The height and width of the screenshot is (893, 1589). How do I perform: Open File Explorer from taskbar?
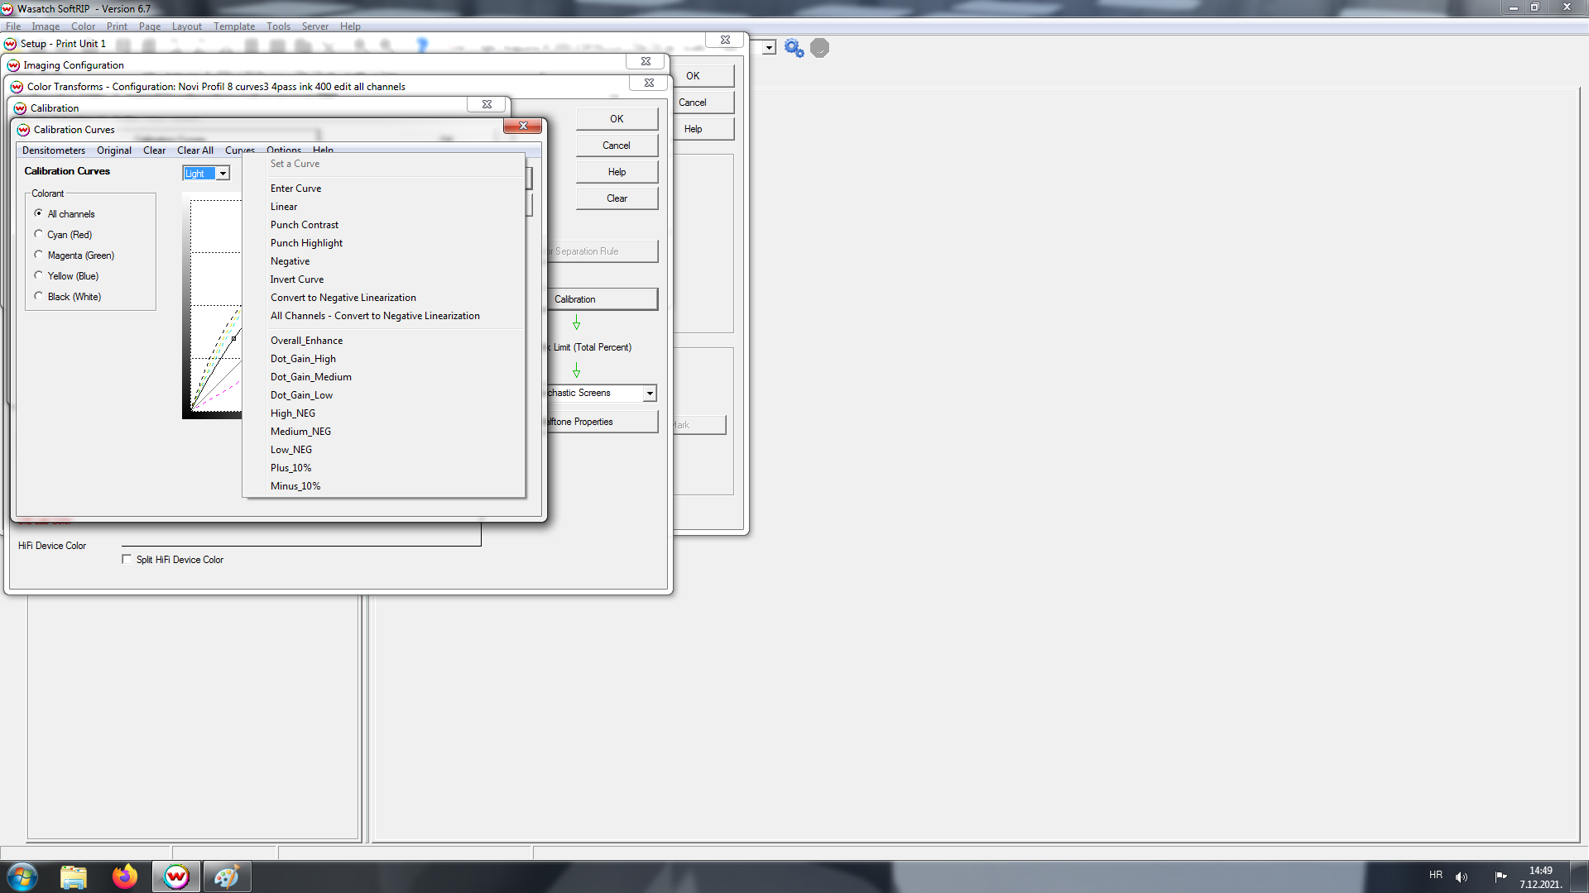click(74, 876)
